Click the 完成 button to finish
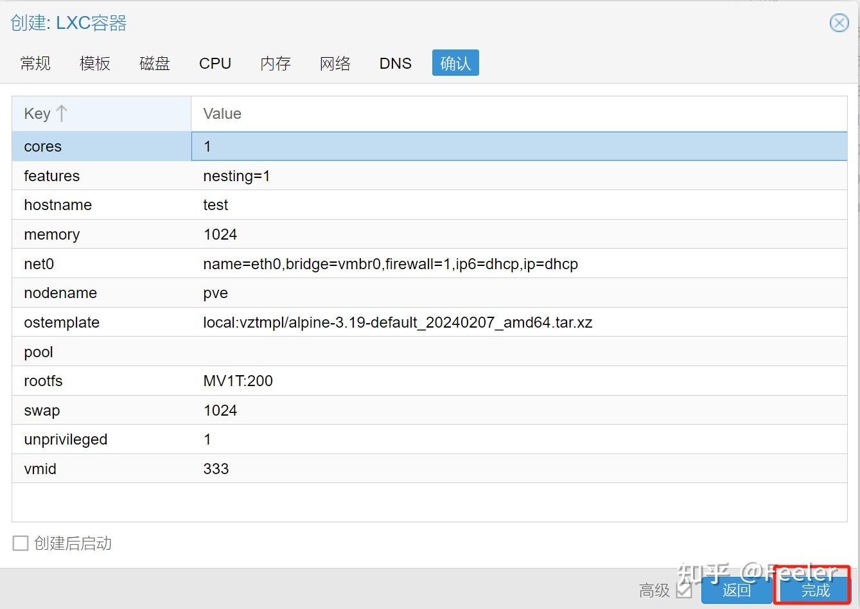 click(x=813, y=589)
